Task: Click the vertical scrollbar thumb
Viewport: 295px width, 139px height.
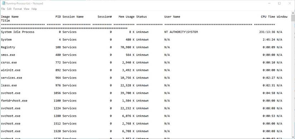Action: click(x=293, y=18)
